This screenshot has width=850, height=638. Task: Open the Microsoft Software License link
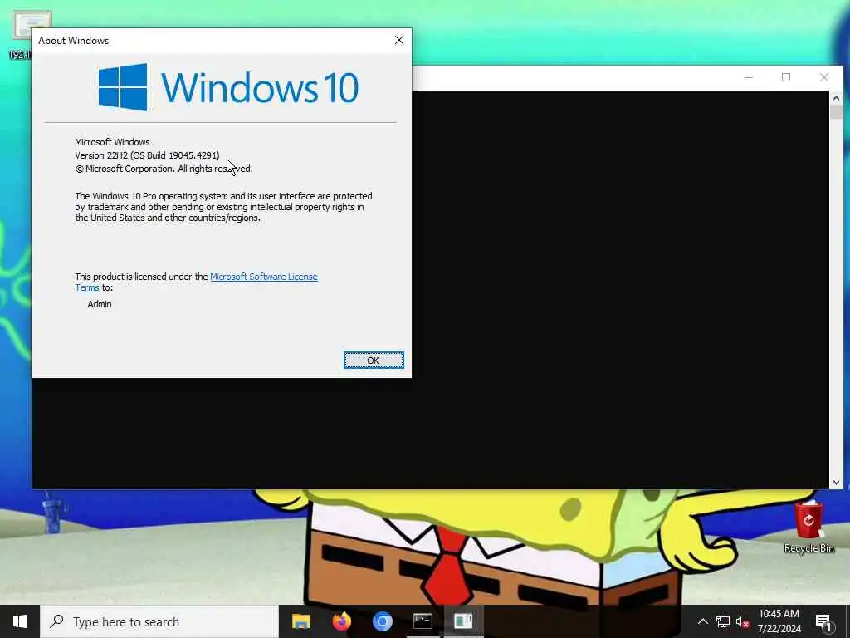click(263, 277)
